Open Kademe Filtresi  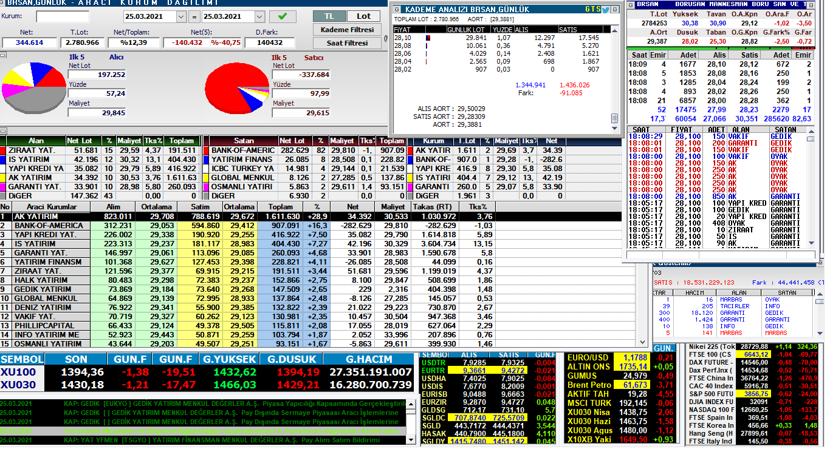click(346, 29)
